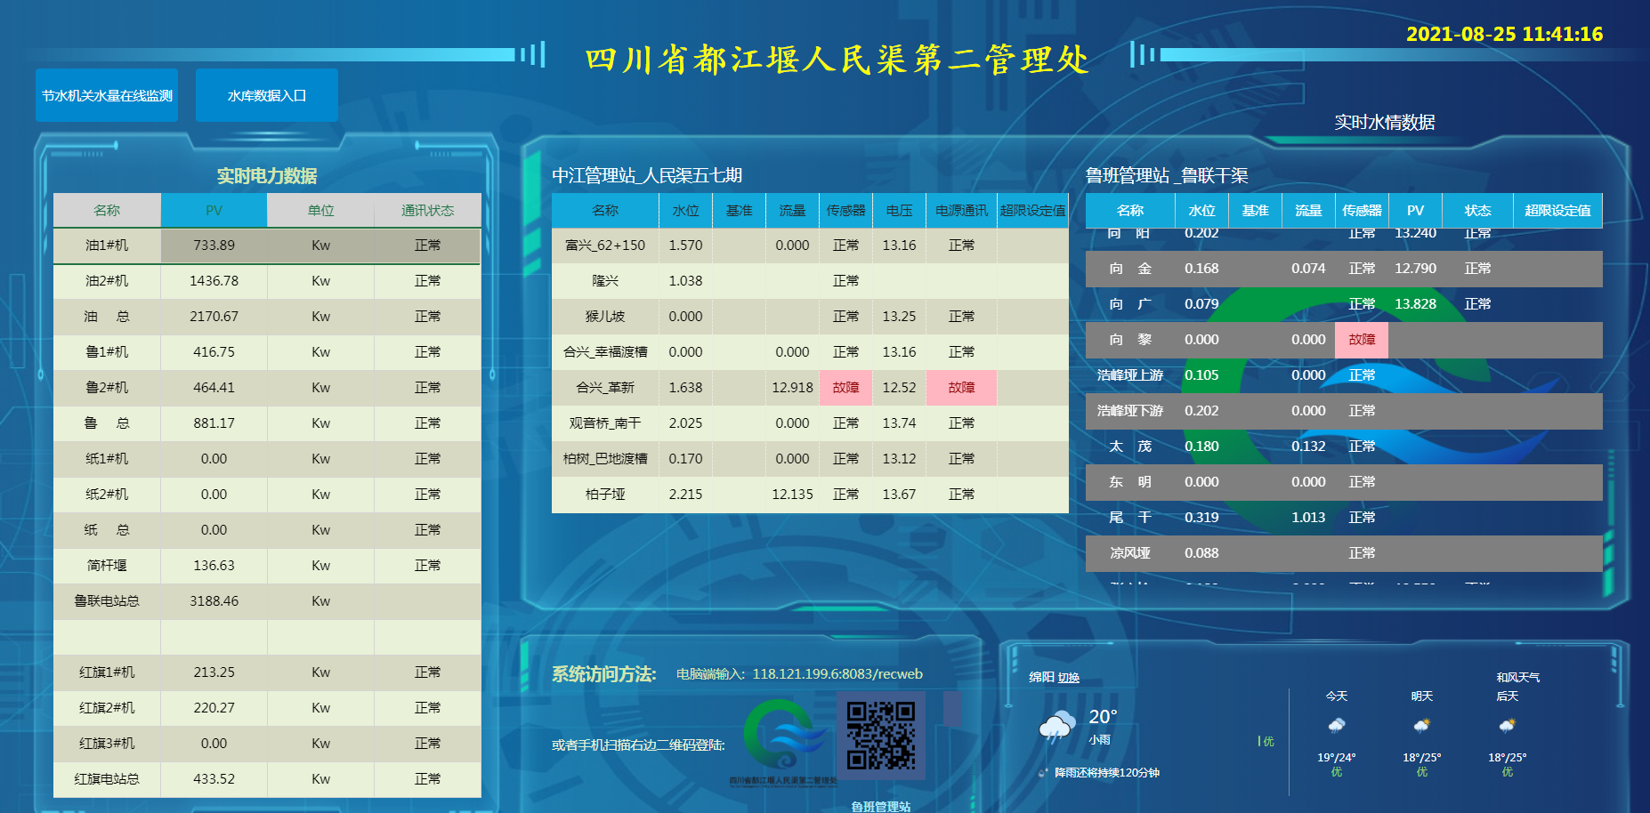Viewport: 1650px width, 813px height.
Task: Click the small rain-duration icon before 降雨还将持续120分钟
Action: click(1043, 773)
